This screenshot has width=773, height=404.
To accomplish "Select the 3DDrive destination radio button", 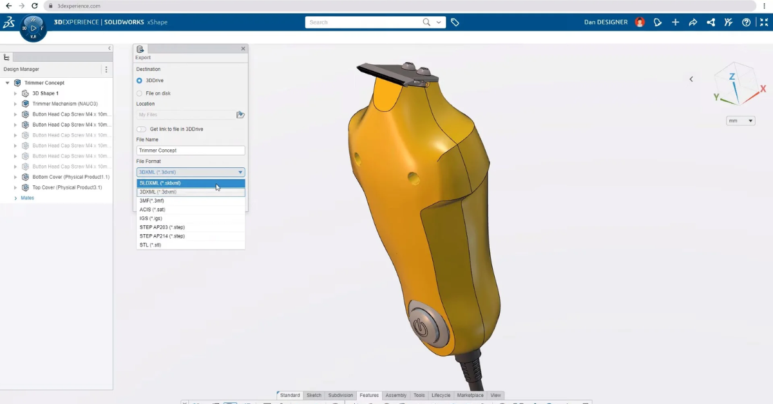I will (x=139, y=80).
